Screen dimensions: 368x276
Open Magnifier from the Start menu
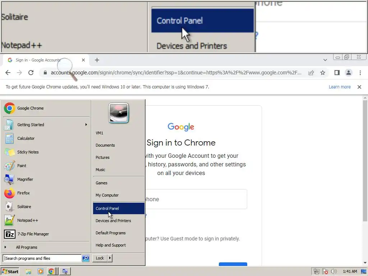46,179
